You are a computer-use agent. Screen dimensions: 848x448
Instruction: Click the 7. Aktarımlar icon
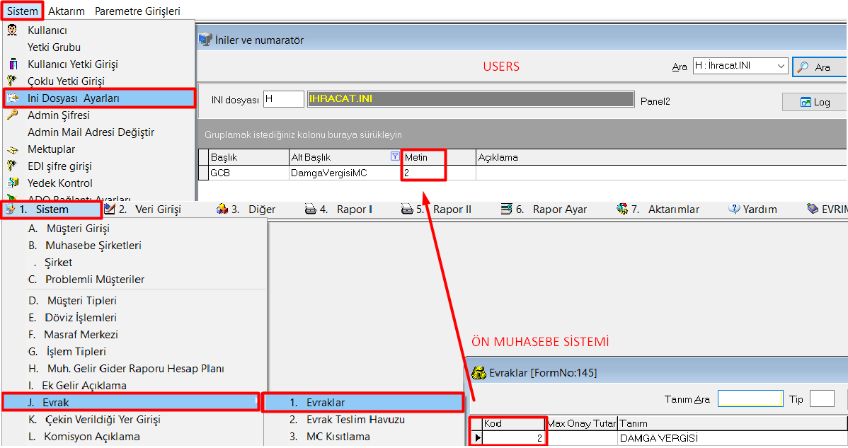[622, 209]
